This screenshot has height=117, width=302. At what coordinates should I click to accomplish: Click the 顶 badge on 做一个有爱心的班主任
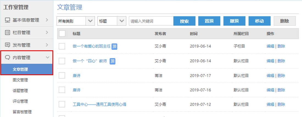(x=114, y=46)
